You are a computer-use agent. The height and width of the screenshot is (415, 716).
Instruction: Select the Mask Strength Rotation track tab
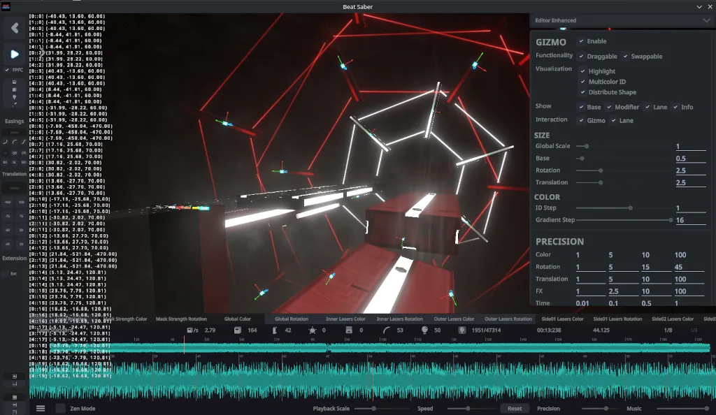point(181,319)
